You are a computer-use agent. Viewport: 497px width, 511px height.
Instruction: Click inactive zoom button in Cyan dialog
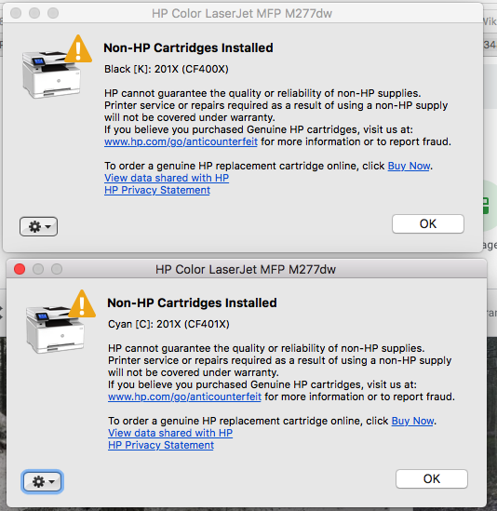(57, 269)
